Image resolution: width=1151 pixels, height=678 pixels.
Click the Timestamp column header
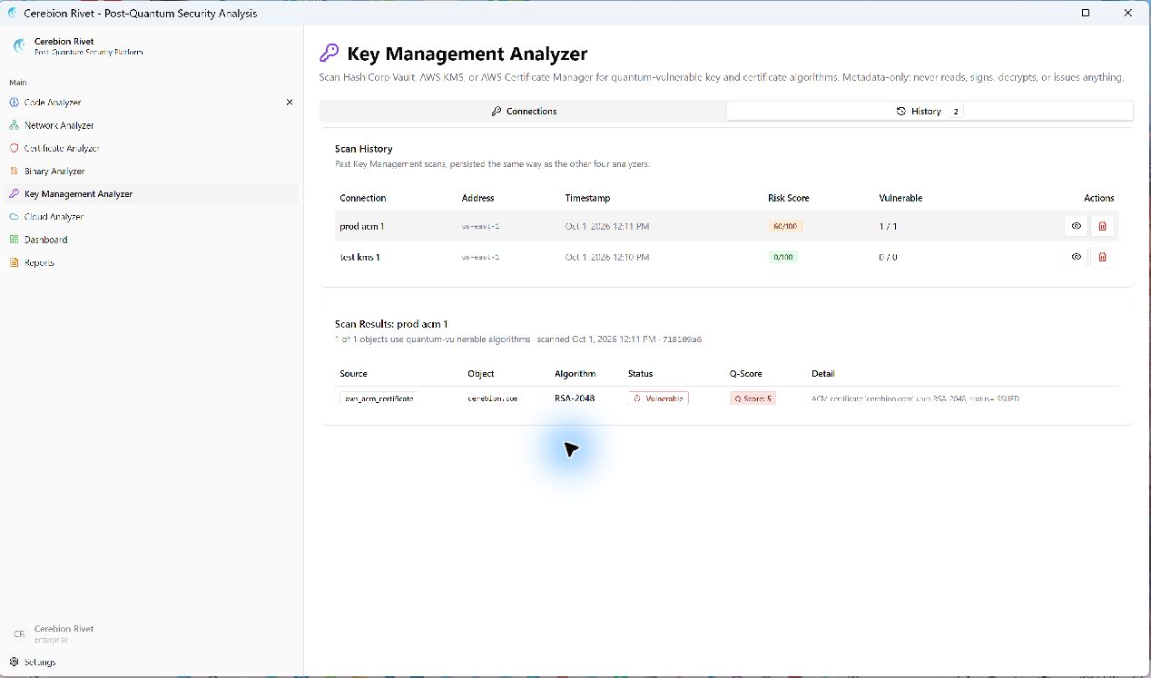588,198
